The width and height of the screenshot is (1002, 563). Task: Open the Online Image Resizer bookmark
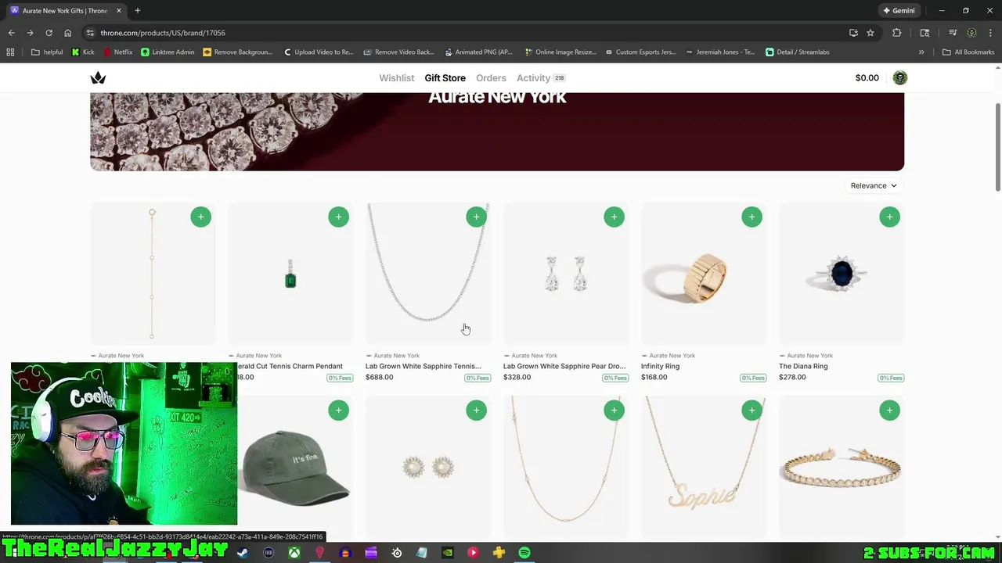(560, 52)
